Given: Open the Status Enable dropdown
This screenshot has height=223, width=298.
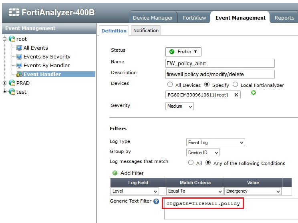Looking at the screenshot, I should point(183,52).
